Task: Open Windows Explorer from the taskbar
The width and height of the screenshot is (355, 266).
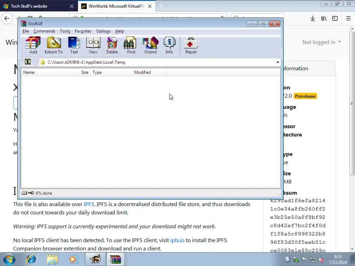Action: pyautogui.click(x=53, y=259)
